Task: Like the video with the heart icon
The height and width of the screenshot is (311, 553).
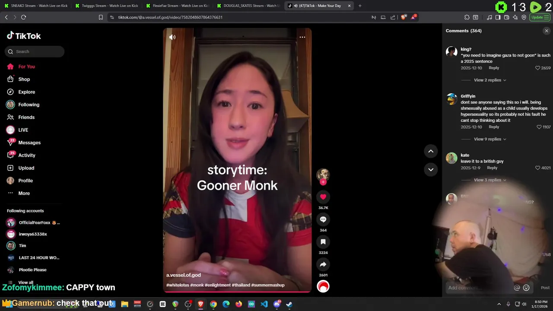Action: [323, 197]
